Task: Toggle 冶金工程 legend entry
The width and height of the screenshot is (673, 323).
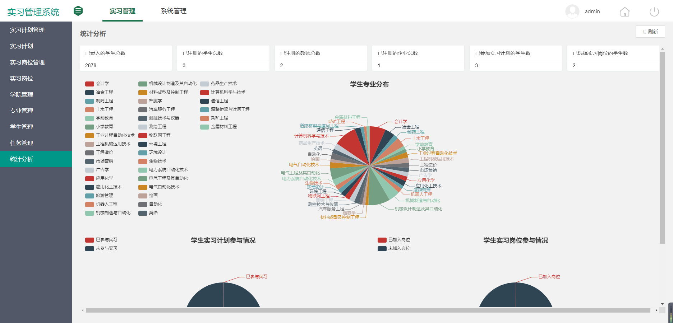Action: click(99, 92)
